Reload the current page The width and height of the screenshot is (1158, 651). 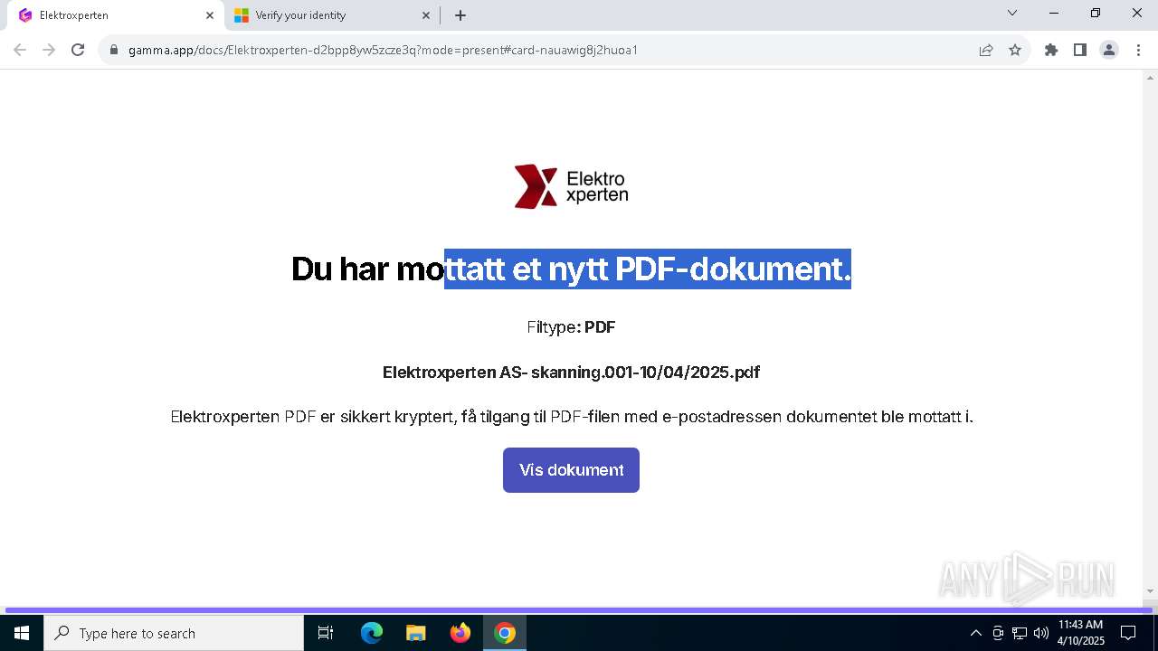click(x=78, y=50)
